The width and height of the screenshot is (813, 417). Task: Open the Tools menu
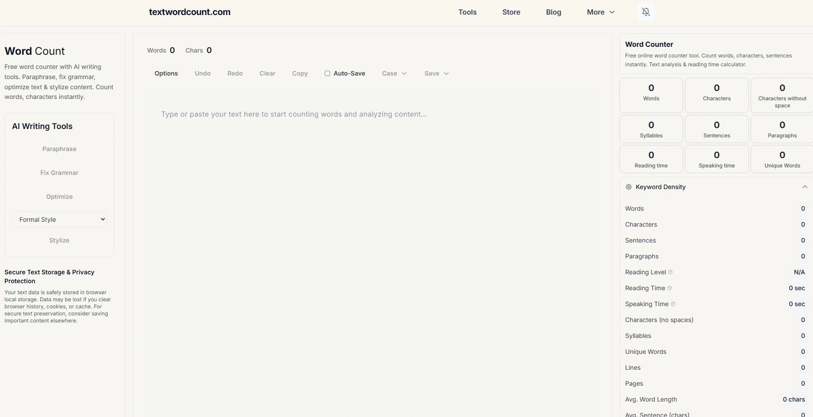pos(467,12)
